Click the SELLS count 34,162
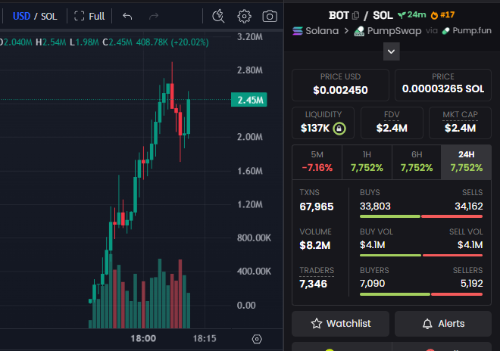500x351 pixels. pos(468,206)
